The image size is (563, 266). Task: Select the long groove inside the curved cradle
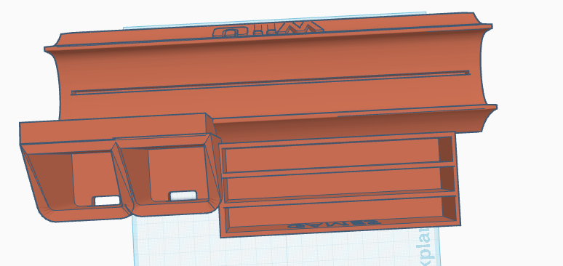(x=270, y=83)
